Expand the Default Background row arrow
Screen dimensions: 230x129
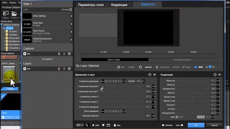pyautogui.click(x=72, y=40)
